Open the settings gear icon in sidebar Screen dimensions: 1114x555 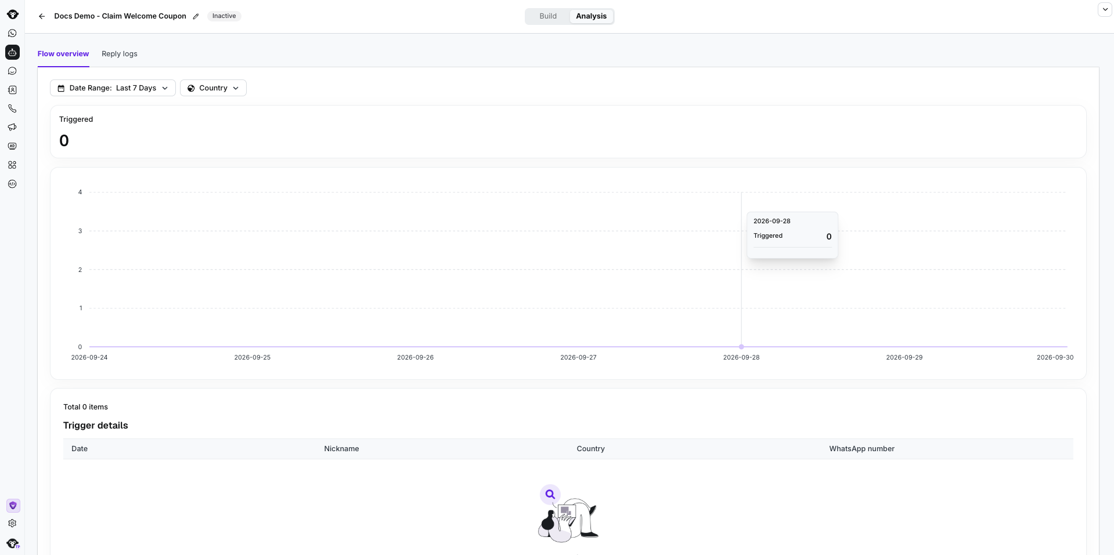[x=12, y=523]
